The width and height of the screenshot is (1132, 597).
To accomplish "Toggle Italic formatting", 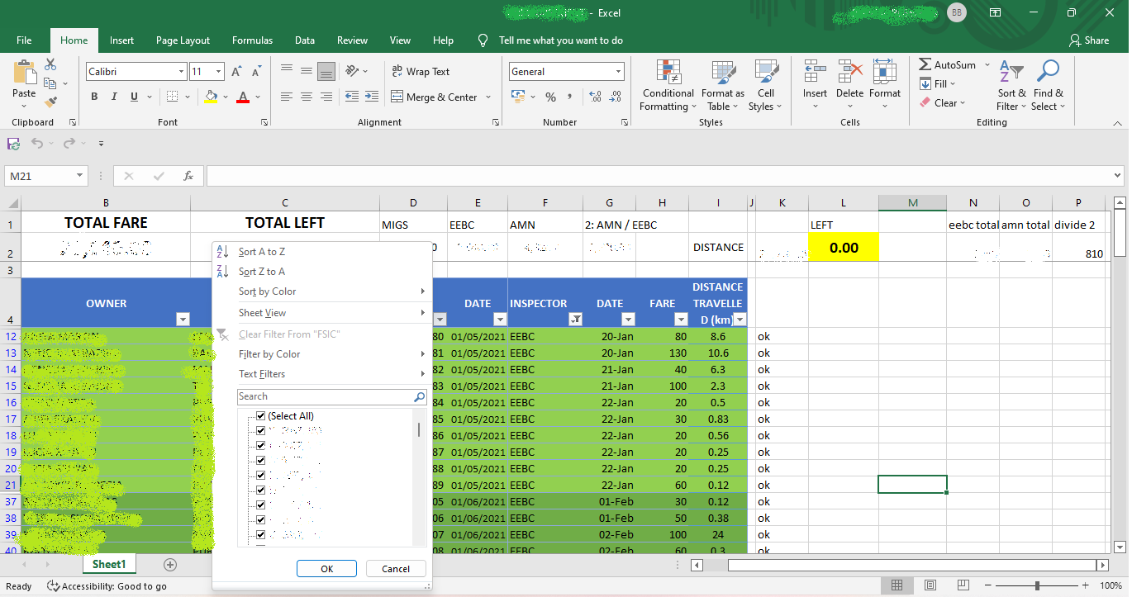I will click(113, 97).
